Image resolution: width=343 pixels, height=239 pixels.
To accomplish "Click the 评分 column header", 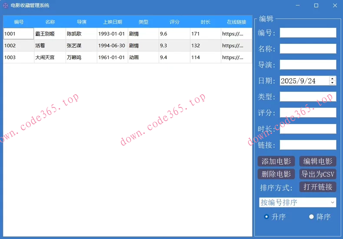I will point(175,22).
